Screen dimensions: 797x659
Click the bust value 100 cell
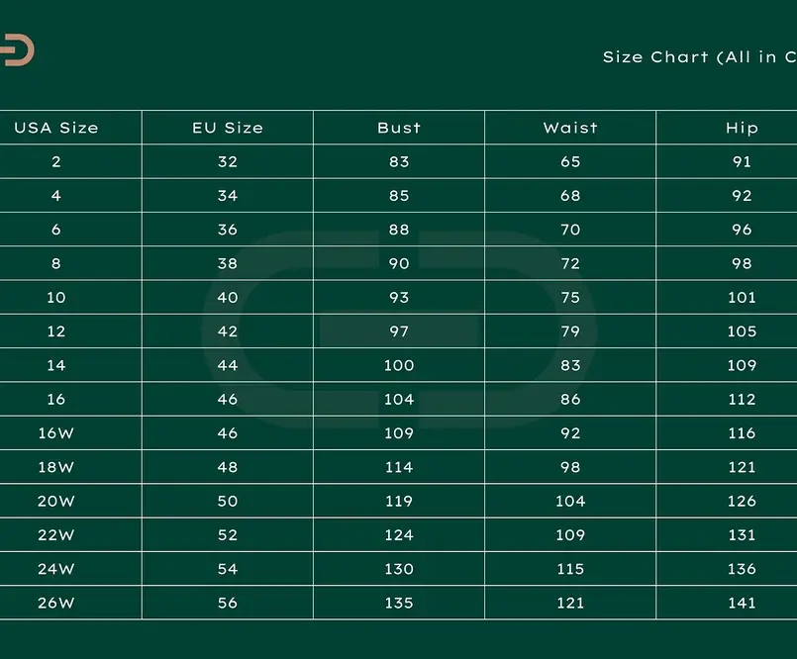point(399,365)
